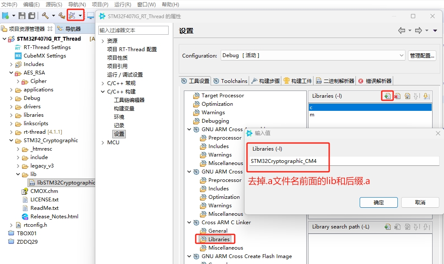The height and width of the screenshot is (264, 444).
Task: Confirm input with the 确定 button
Action: click(379, 202)
